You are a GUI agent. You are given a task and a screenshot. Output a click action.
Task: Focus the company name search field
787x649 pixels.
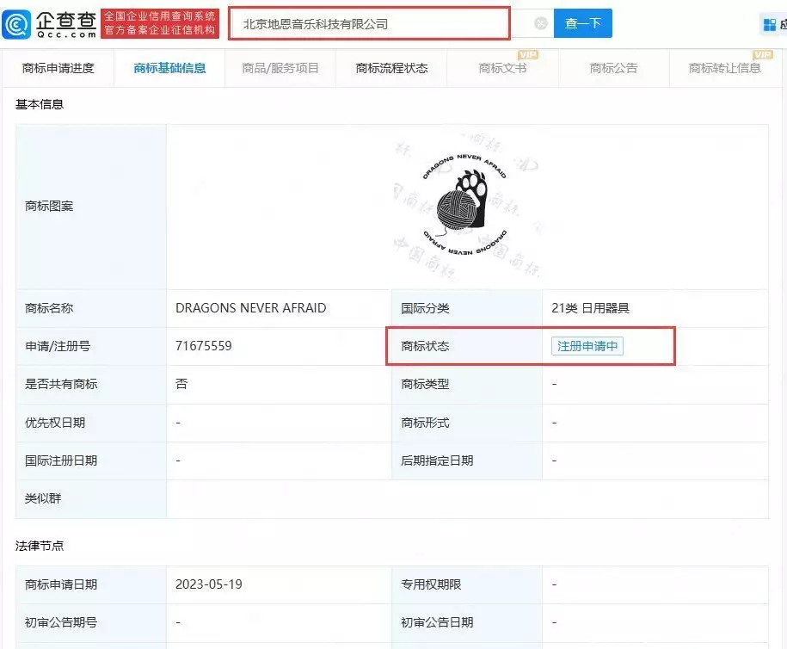coord(369,23)
